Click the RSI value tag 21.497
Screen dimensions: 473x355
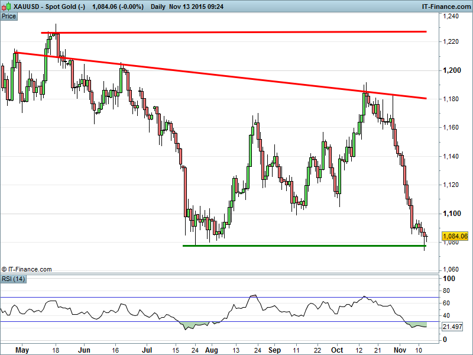(x=453, y=327)
